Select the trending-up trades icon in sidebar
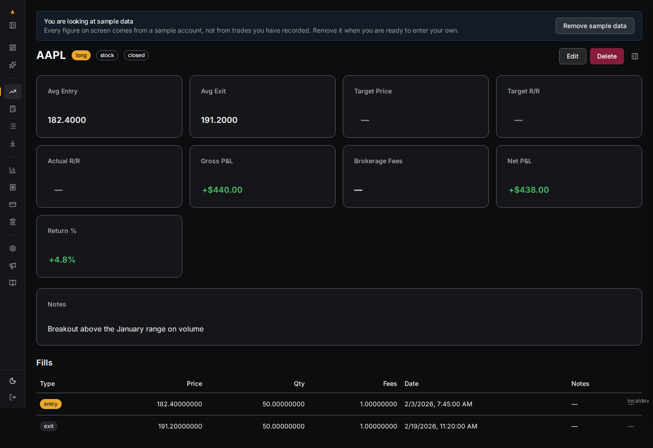 click(x=13, y=92)
